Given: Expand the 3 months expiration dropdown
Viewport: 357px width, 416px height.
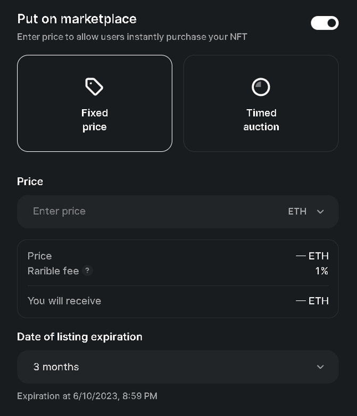Looking at the screenshot, I should tap(178, 367).
